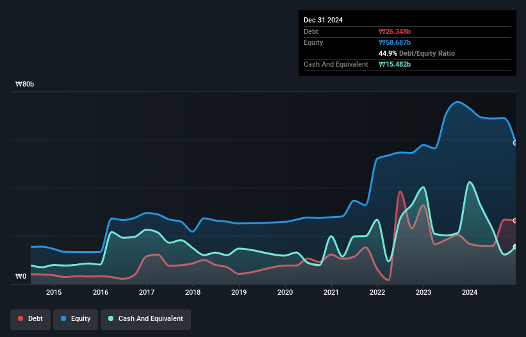The height and width of the screenshot is (337, 526).
Task: Click the 2020 x-axis label
Action: tap(285, 292)
